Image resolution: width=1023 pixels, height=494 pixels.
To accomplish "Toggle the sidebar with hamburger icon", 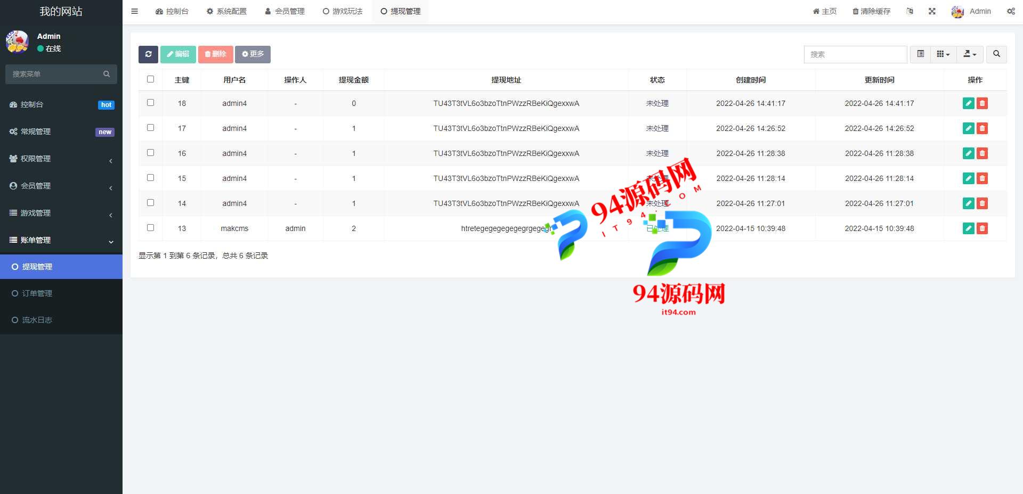I will pos(134,11).
